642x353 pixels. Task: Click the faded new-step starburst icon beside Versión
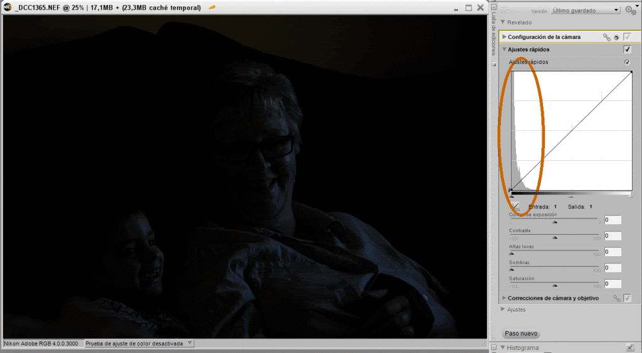click(505, 9)
